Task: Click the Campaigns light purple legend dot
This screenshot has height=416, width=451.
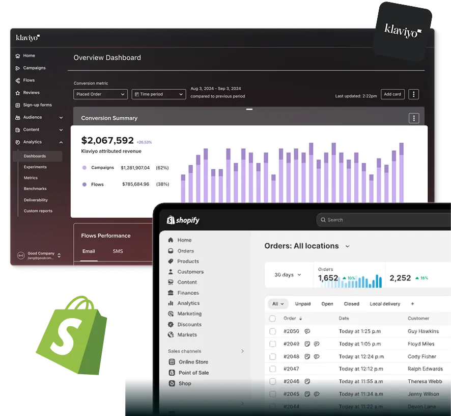Action: 84,168
